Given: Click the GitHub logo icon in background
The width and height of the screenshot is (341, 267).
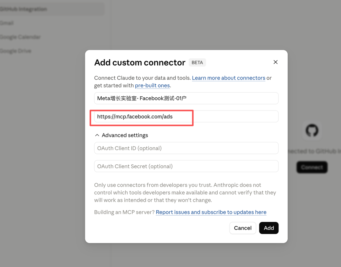Looking at the screenshot, I should (x=312, y=130).
